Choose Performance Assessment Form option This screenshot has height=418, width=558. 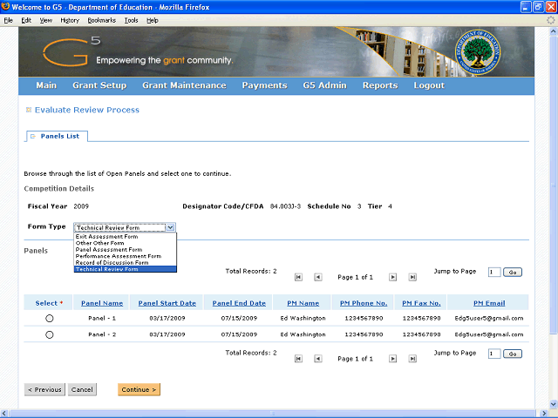(x=125, y=256)
